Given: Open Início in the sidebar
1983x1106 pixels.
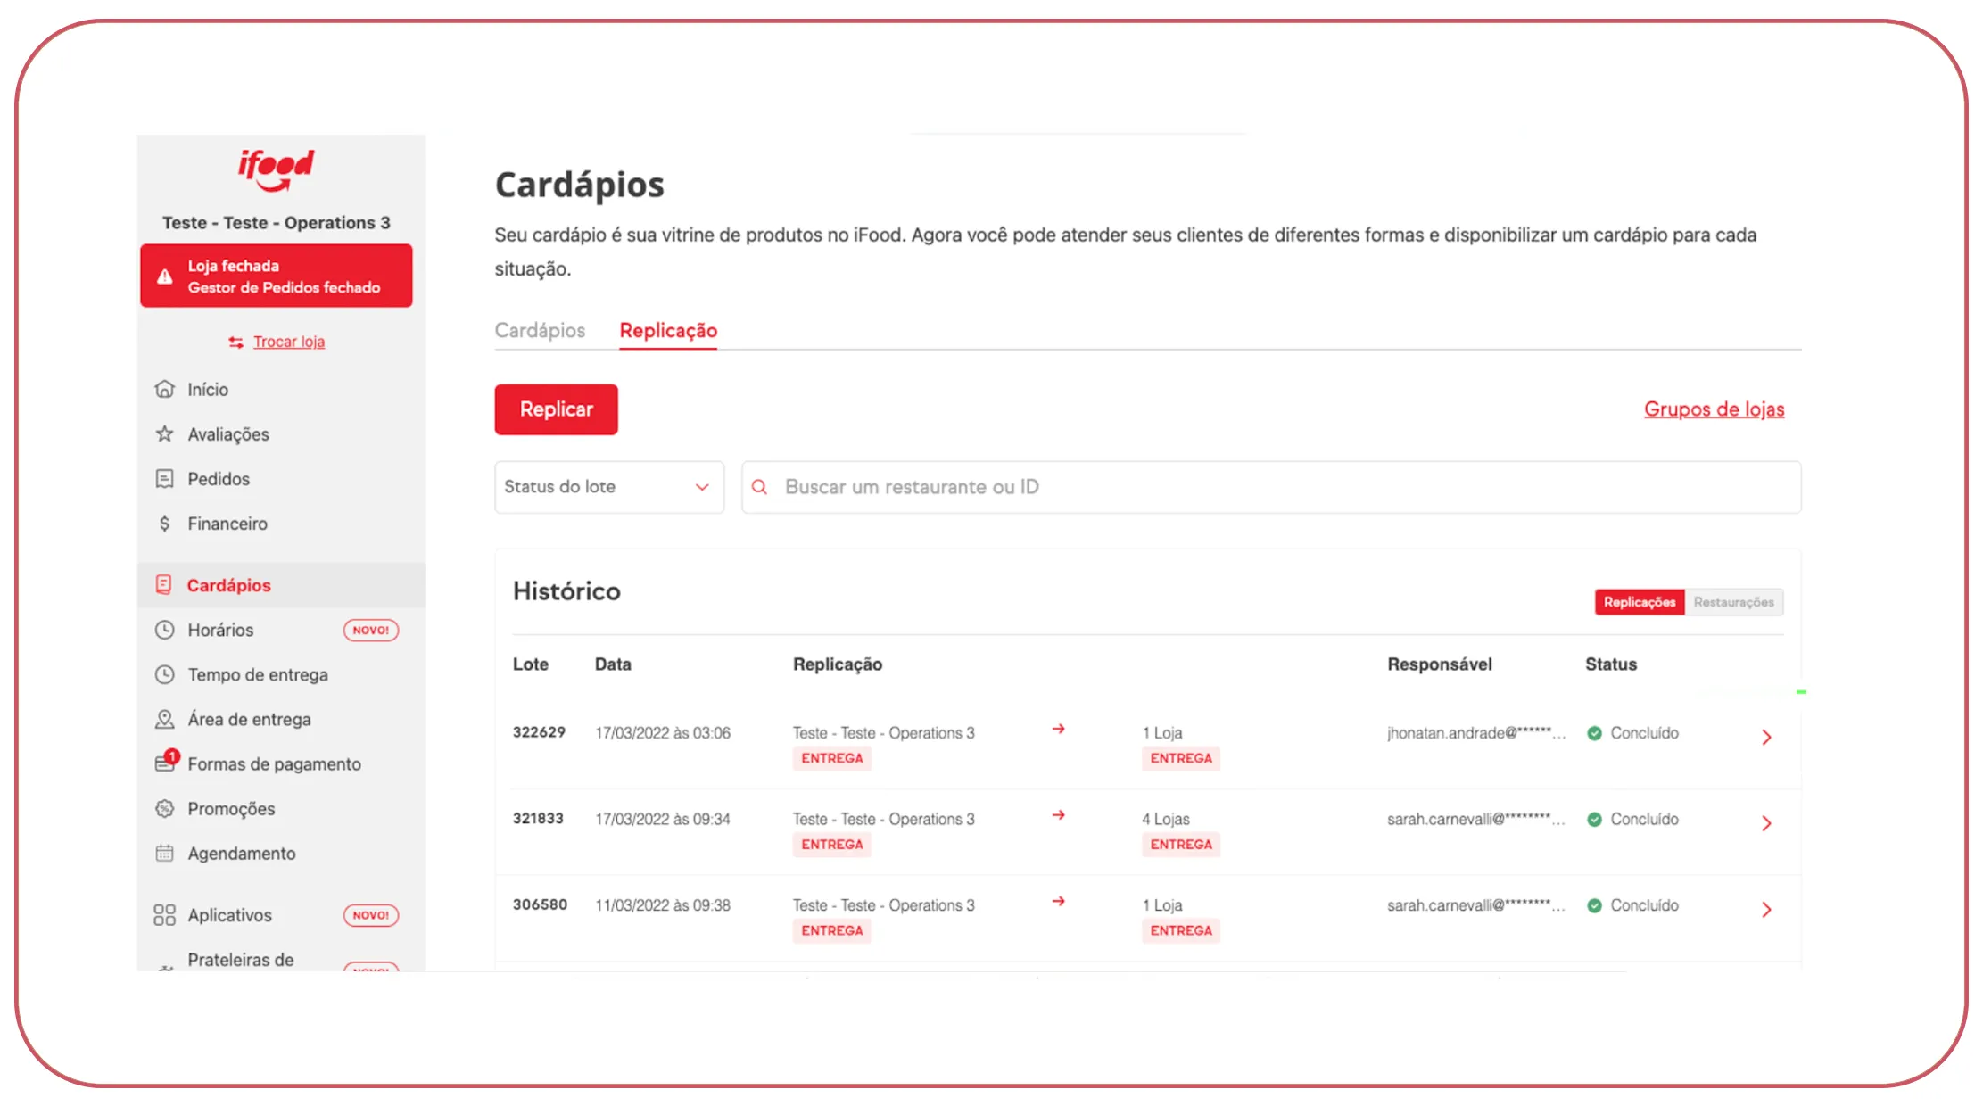Looking at the screenshot, I should [208, 389].
